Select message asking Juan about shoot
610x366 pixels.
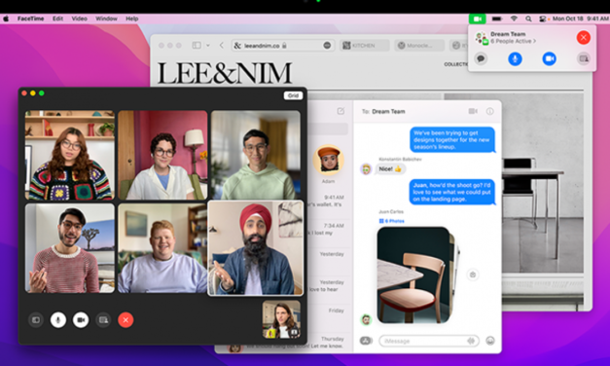(452, 193)
